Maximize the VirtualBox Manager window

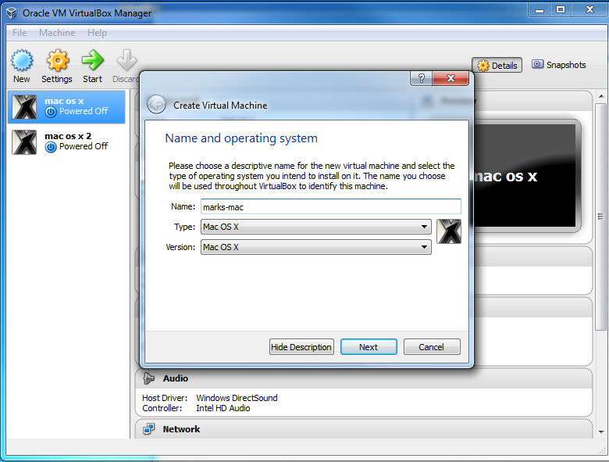coord(561,10)
